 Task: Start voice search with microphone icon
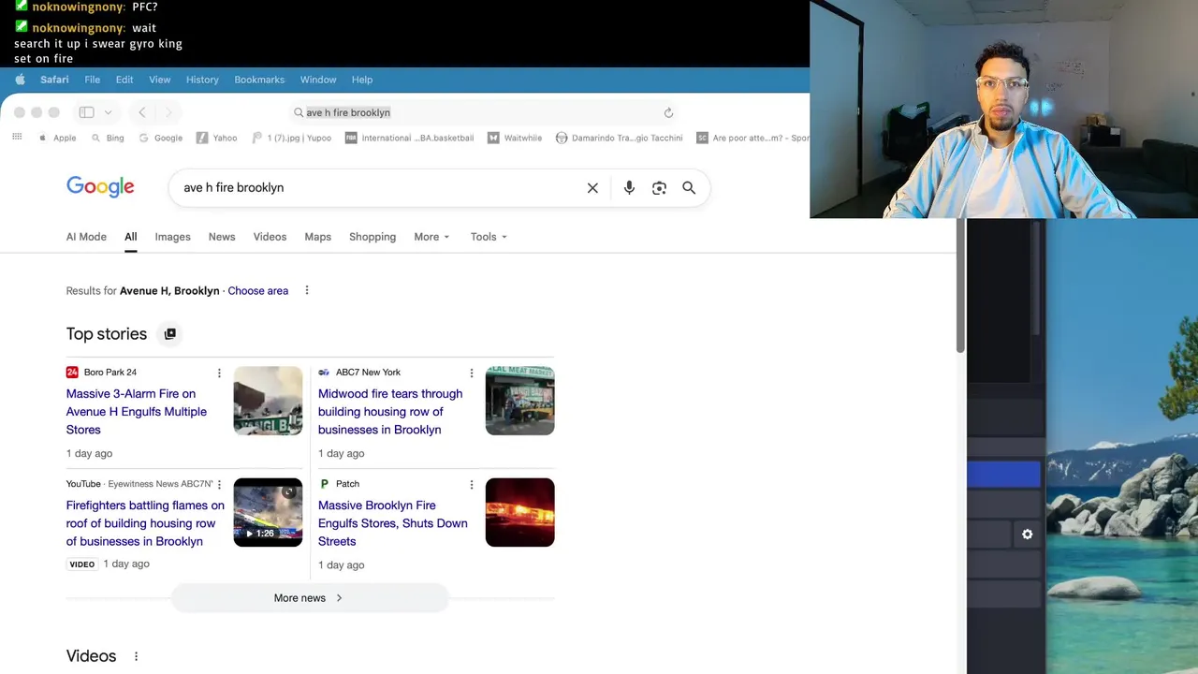(x=629, y=188)
